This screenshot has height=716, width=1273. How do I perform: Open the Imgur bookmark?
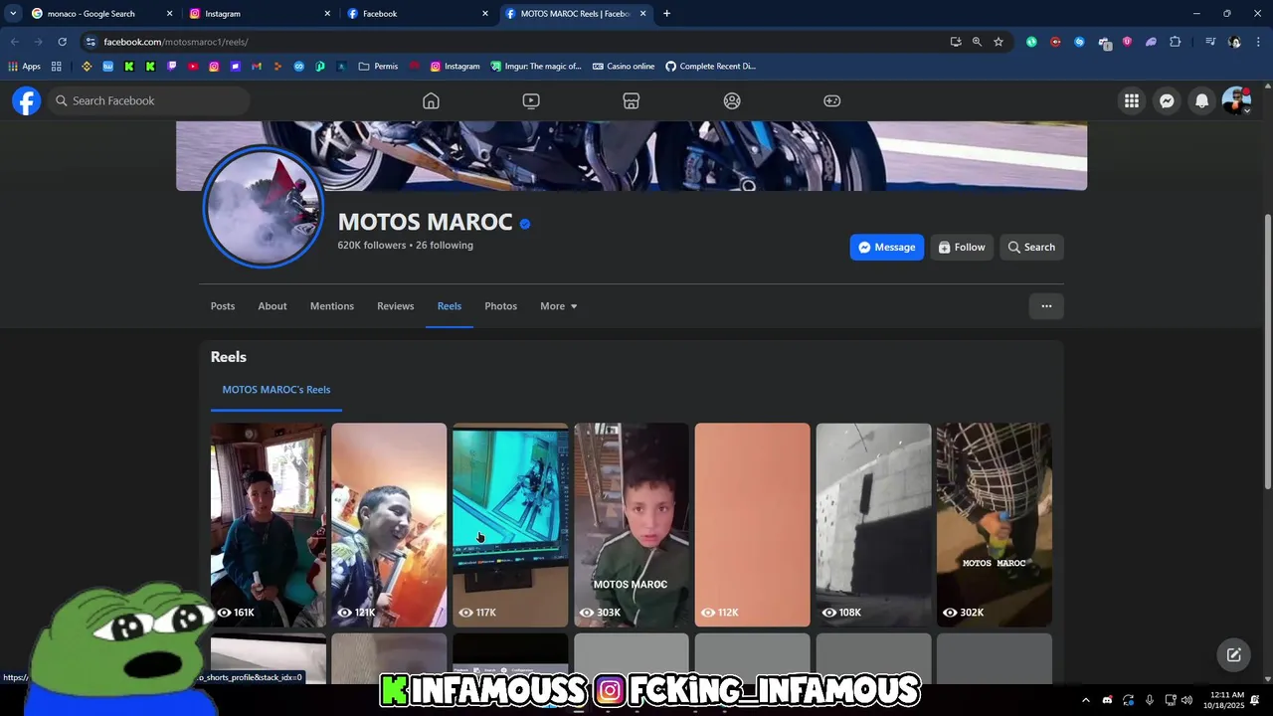pyautogui.click(x=536, y=67)
